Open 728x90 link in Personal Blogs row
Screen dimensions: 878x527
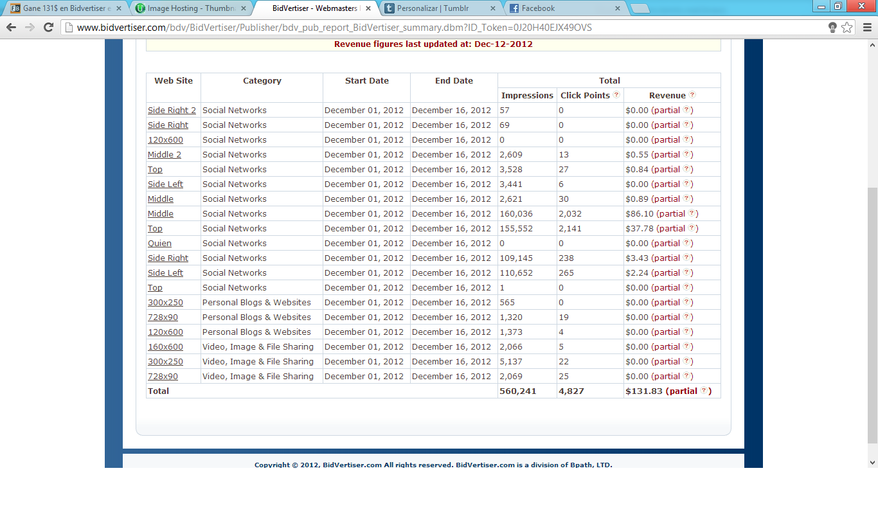point(163,317)
